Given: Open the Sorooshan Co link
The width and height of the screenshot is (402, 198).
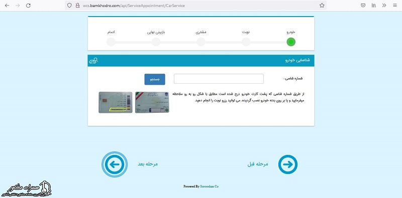Looking at the screenshot, I should click(209, 186).
